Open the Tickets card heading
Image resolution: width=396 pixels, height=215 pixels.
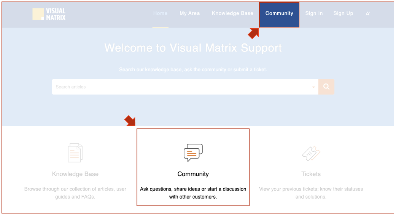(x=311, y=174)
